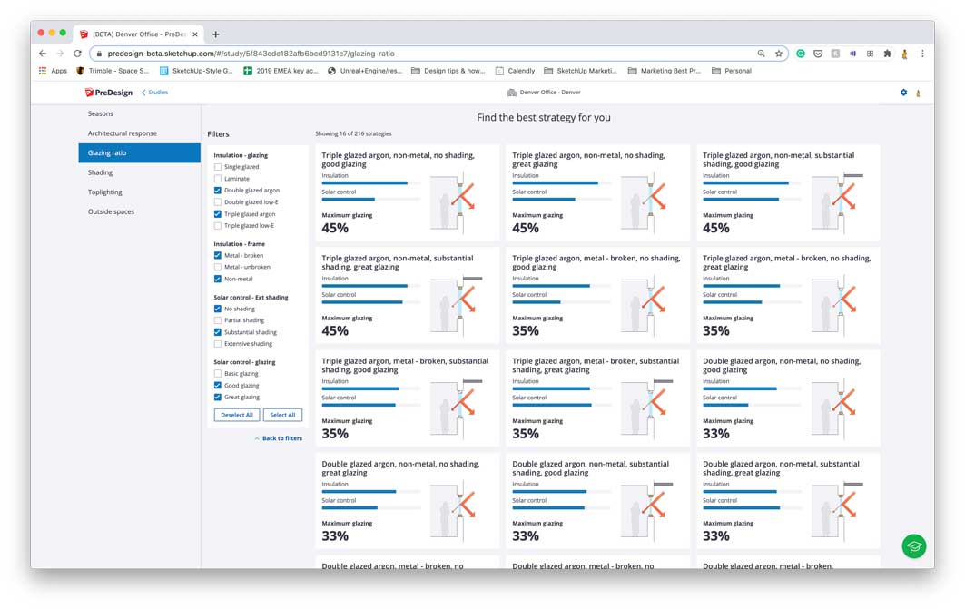Click the Deselect All button
The image size is (965, 609).
pyautogui.click(x=237, y=416)
